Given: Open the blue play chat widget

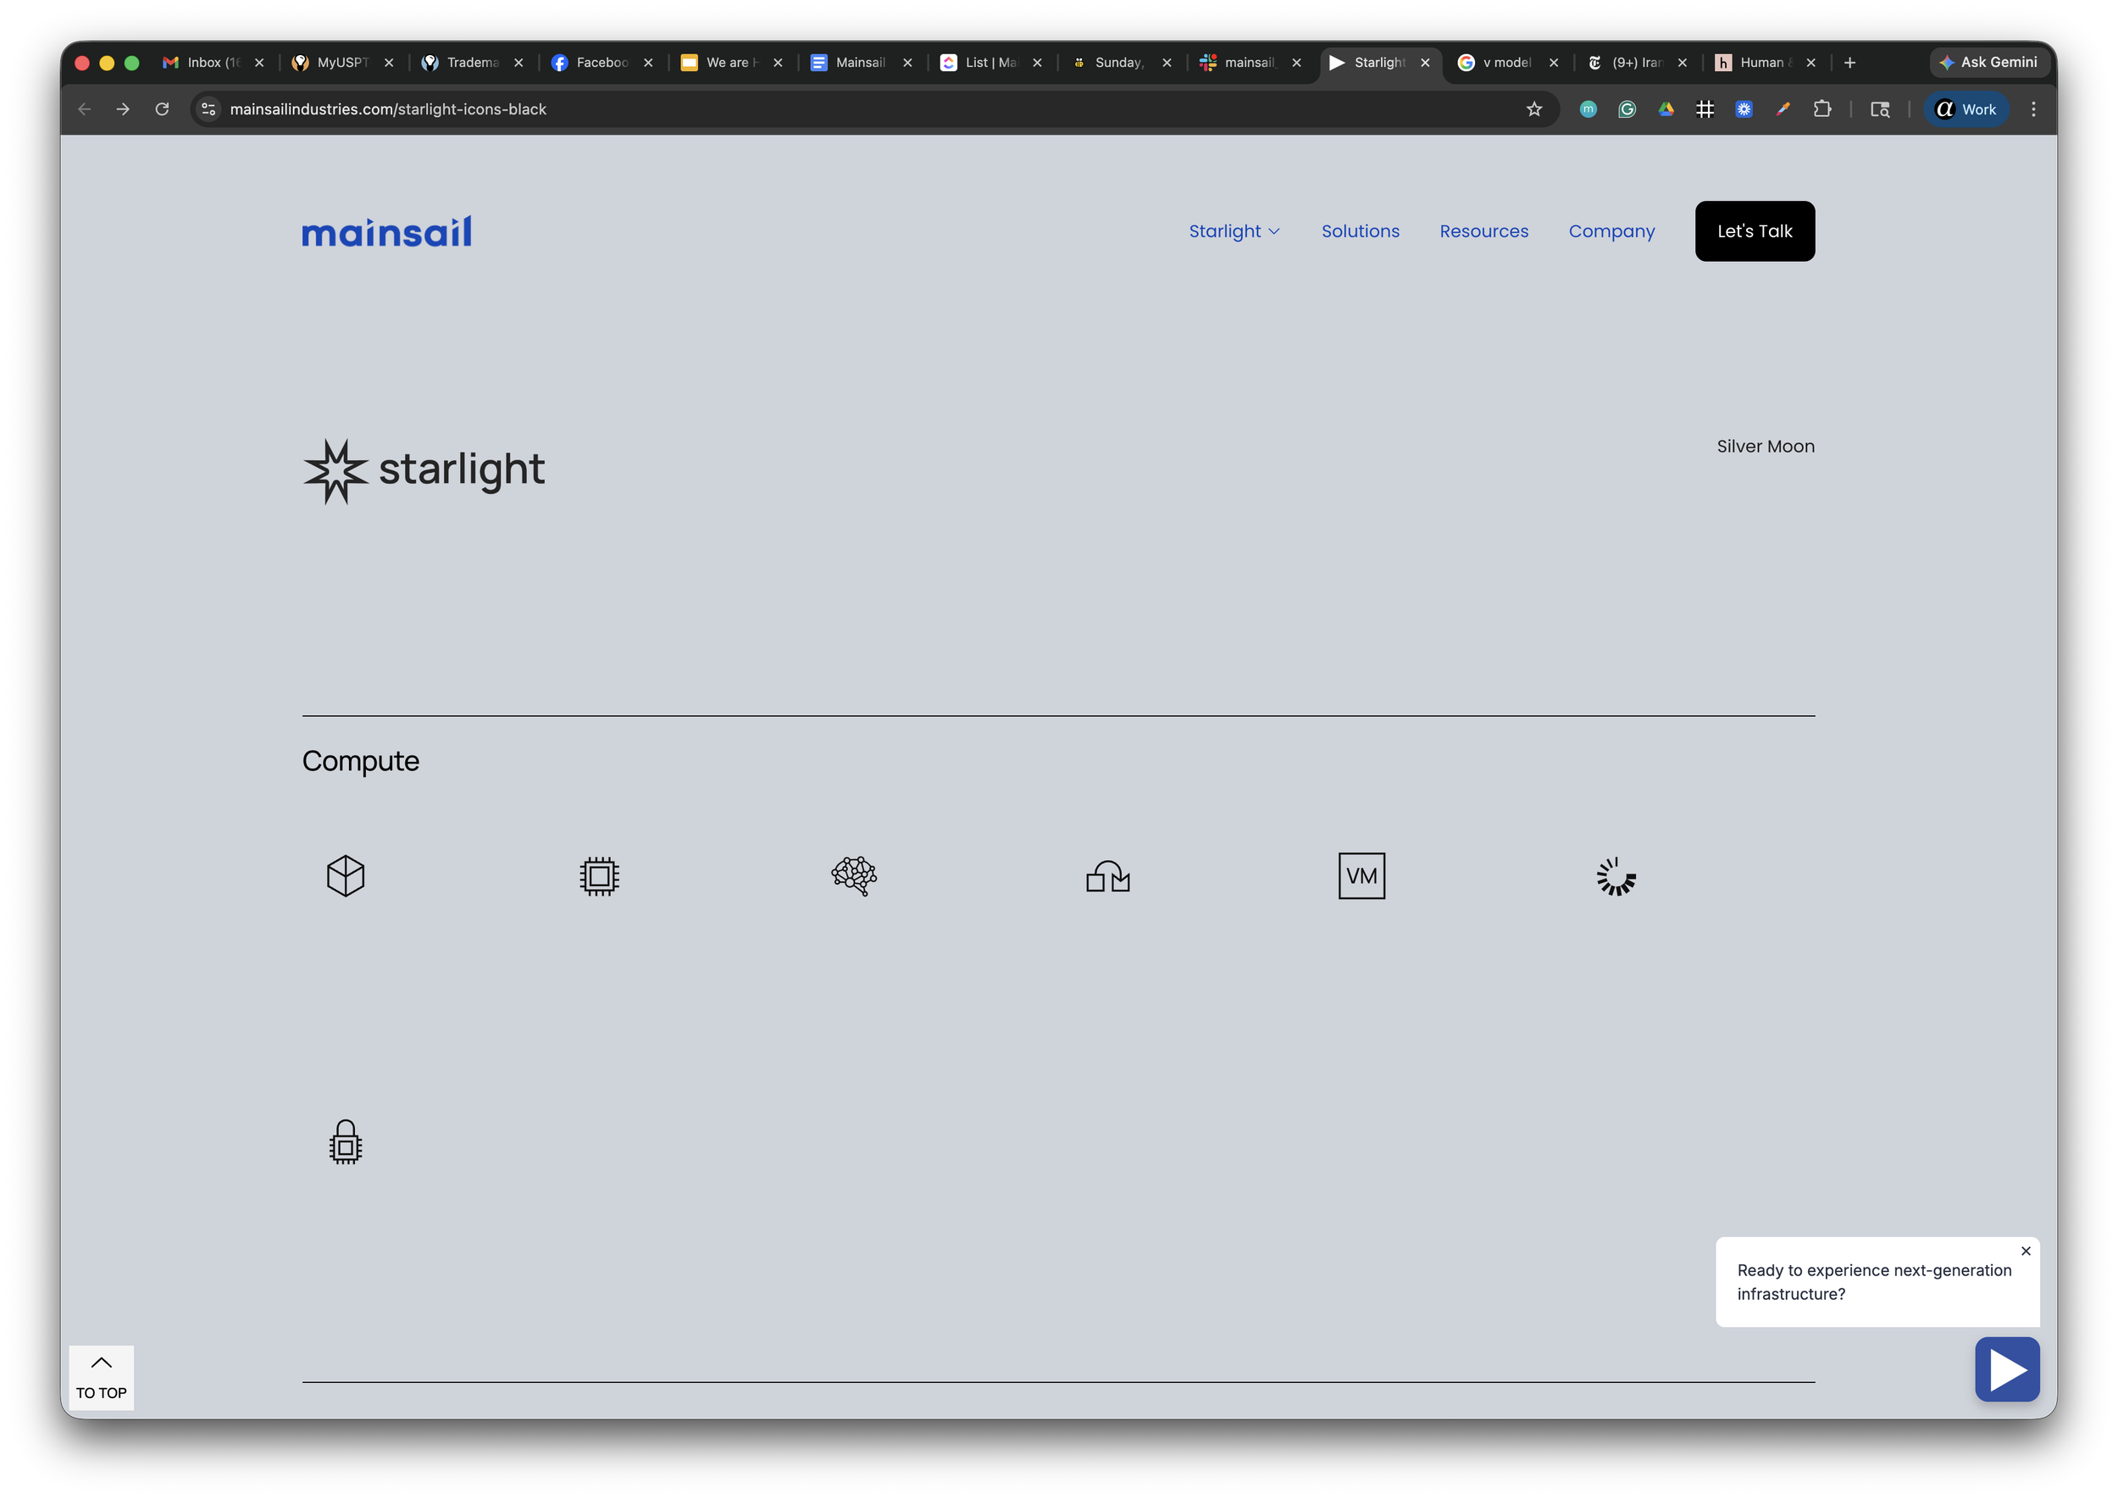Looking at the screenshot, I should (2006, 1369).
